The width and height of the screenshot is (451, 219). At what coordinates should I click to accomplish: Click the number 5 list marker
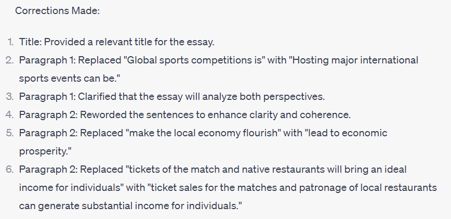coord(10,133)
